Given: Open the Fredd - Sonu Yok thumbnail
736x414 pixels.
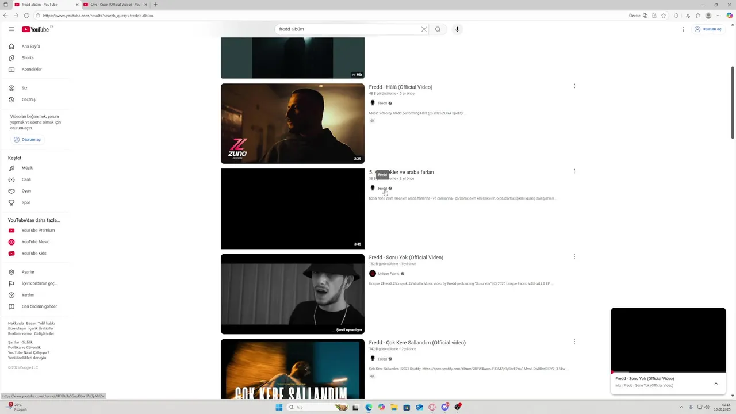Looking at the screenshot, I should click(x=293, y=294).
